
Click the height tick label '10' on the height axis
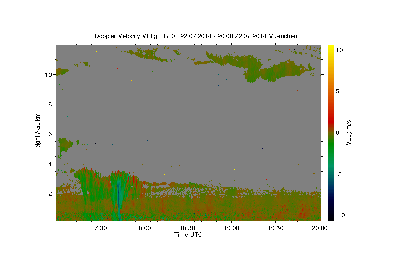point(49,75)
